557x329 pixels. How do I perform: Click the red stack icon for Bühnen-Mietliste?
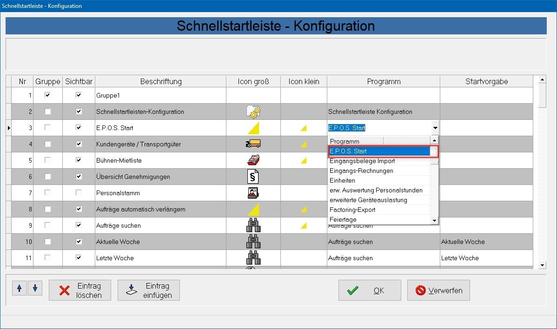(x=253, y=160)
